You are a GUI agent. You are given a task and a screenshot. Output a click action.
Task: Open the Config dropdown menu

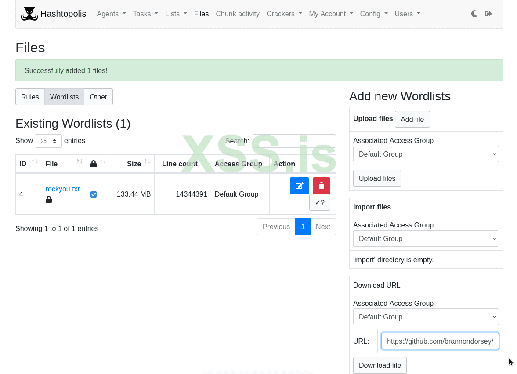pos(374,14)
